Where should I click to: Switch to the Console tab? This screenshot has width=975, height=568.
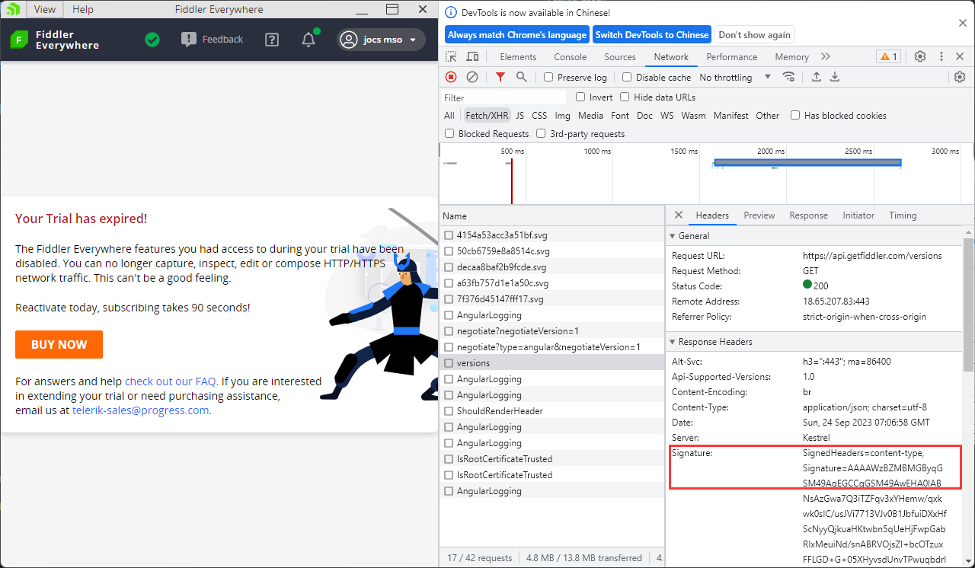(571, 57)
